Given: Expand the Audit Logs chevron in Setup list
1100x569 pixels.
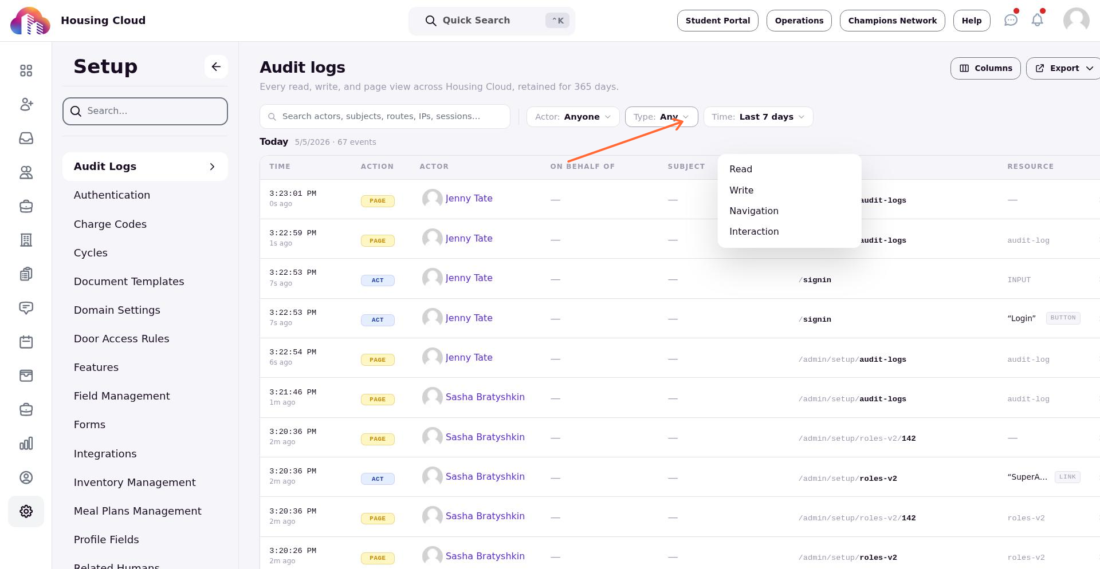Looking at the screenshot, I should click(212, 167).
